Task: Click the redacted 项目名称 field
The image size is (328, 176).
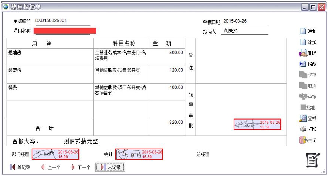Action: click(65, 31)
